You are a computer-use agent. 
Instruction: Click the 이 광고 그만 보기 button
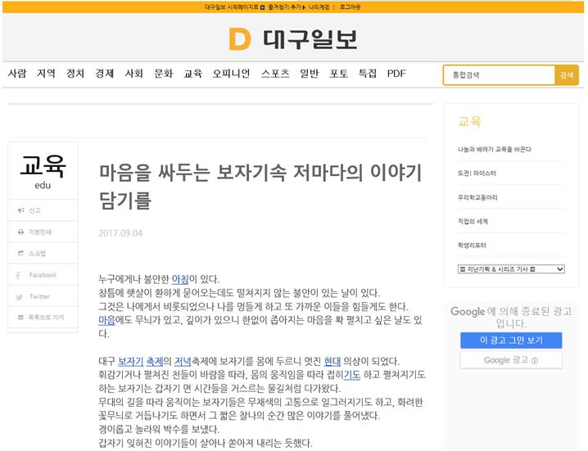(510, 340)
